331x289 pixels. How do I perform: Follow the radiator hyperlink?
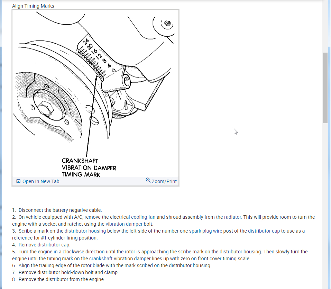coord(232,217)
